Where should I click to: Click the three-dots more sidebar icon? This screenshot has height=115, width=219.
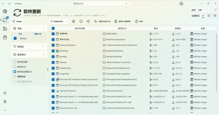[5, 110]
